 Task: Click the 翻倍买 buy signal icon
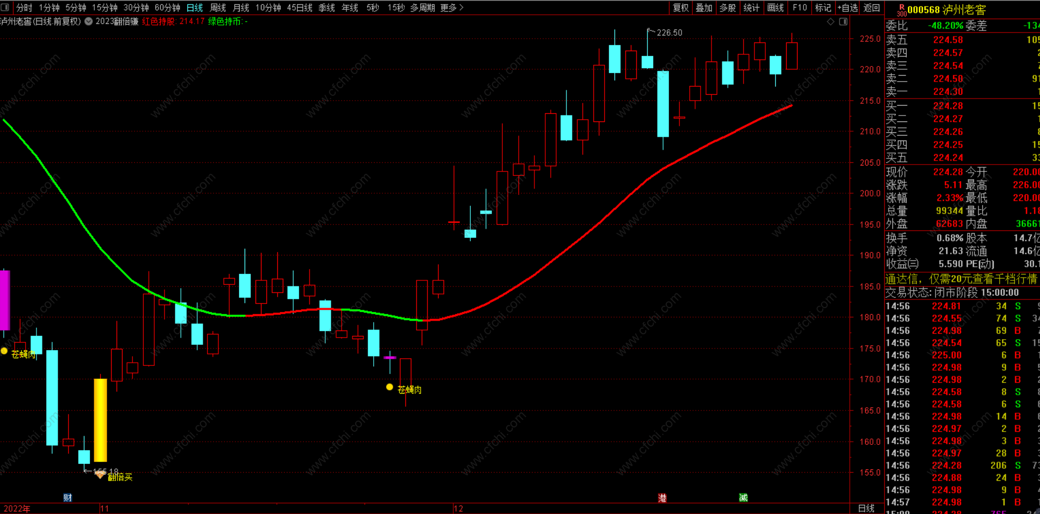click(x=100, y=475)
